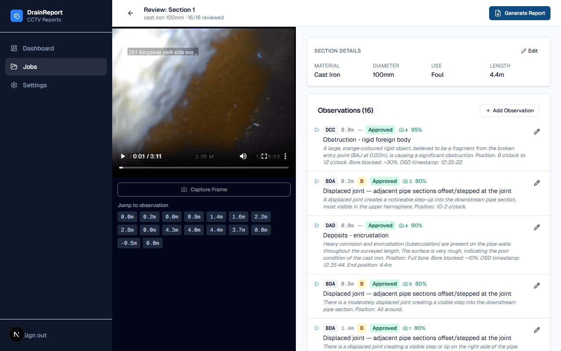
Task: Jump to observation 0.8m chip
Action: (194, 217)
